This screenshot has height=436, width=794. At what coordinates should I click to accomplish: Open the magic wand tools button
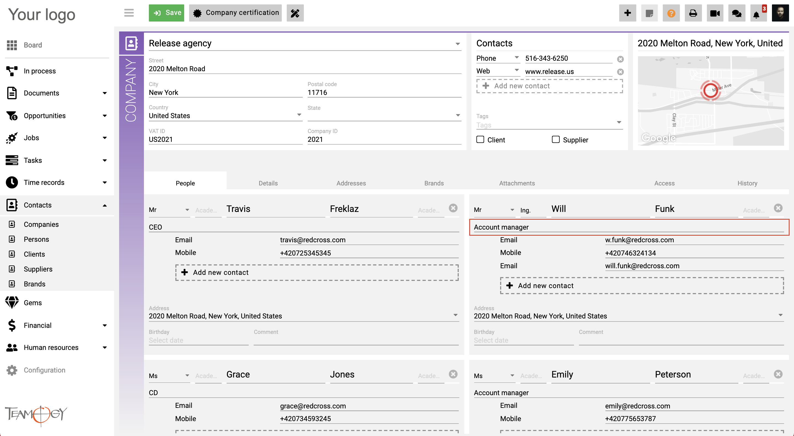(x=295, y=13)
